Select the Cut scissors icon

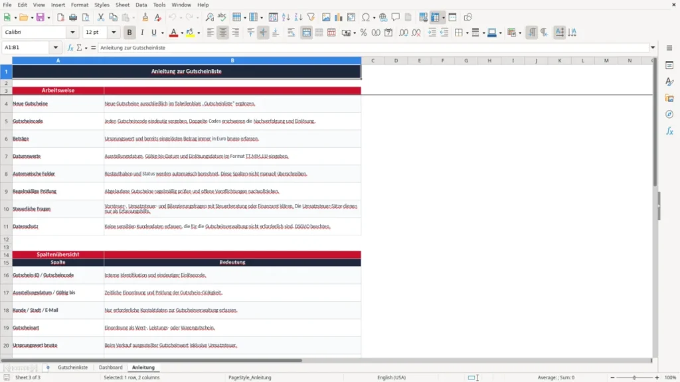(101, 17)
